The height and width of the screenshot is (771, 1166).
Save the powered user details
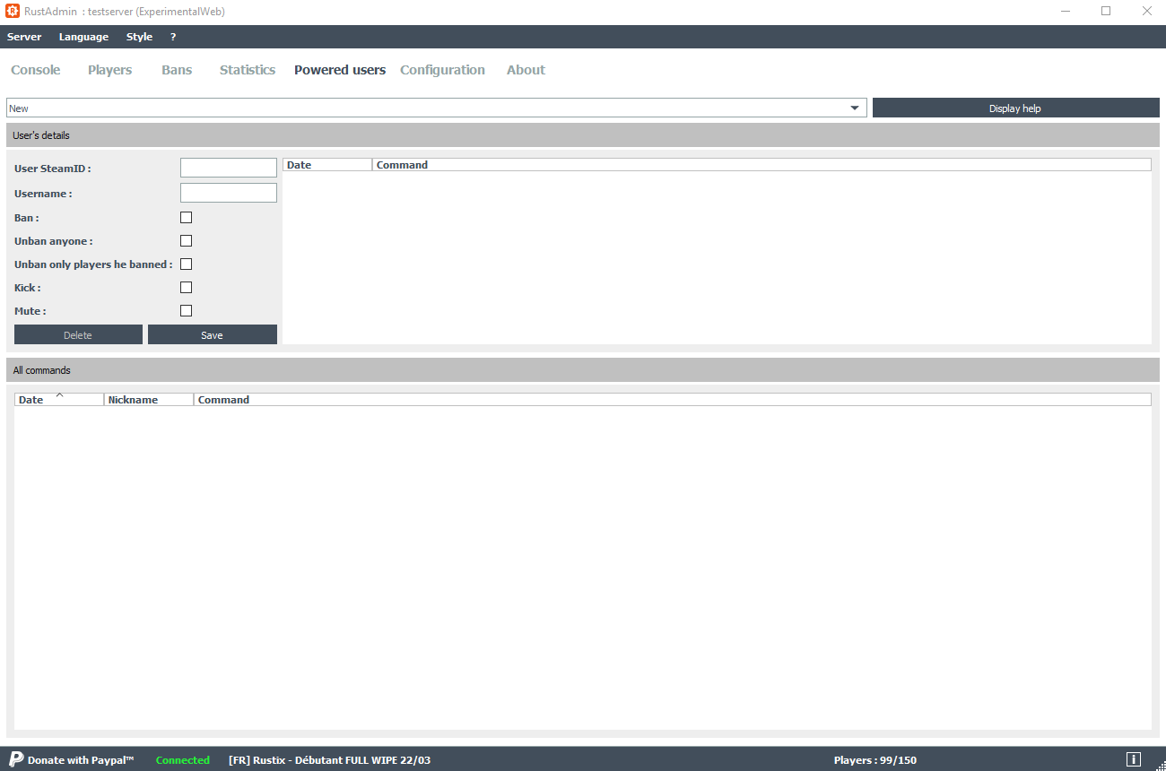click(x=213, y=334)
